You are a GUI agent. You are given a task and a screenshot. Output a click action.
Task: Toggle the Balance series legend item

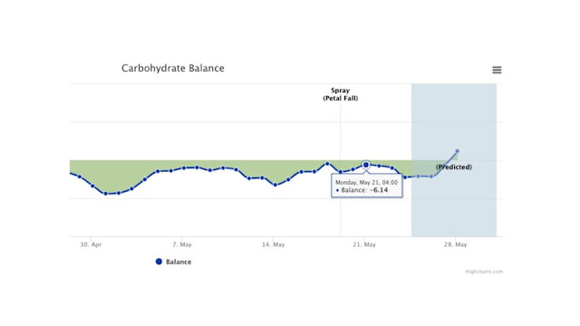173,262
